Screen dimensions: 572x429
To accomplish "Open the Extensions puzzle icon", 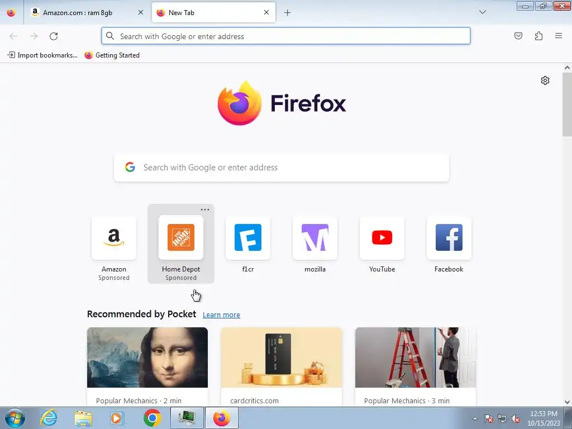I will [538, 36].
